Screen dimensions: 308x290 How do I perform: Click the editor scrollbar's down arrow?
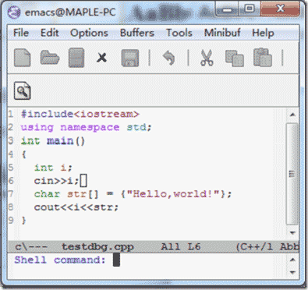(292, 232)
